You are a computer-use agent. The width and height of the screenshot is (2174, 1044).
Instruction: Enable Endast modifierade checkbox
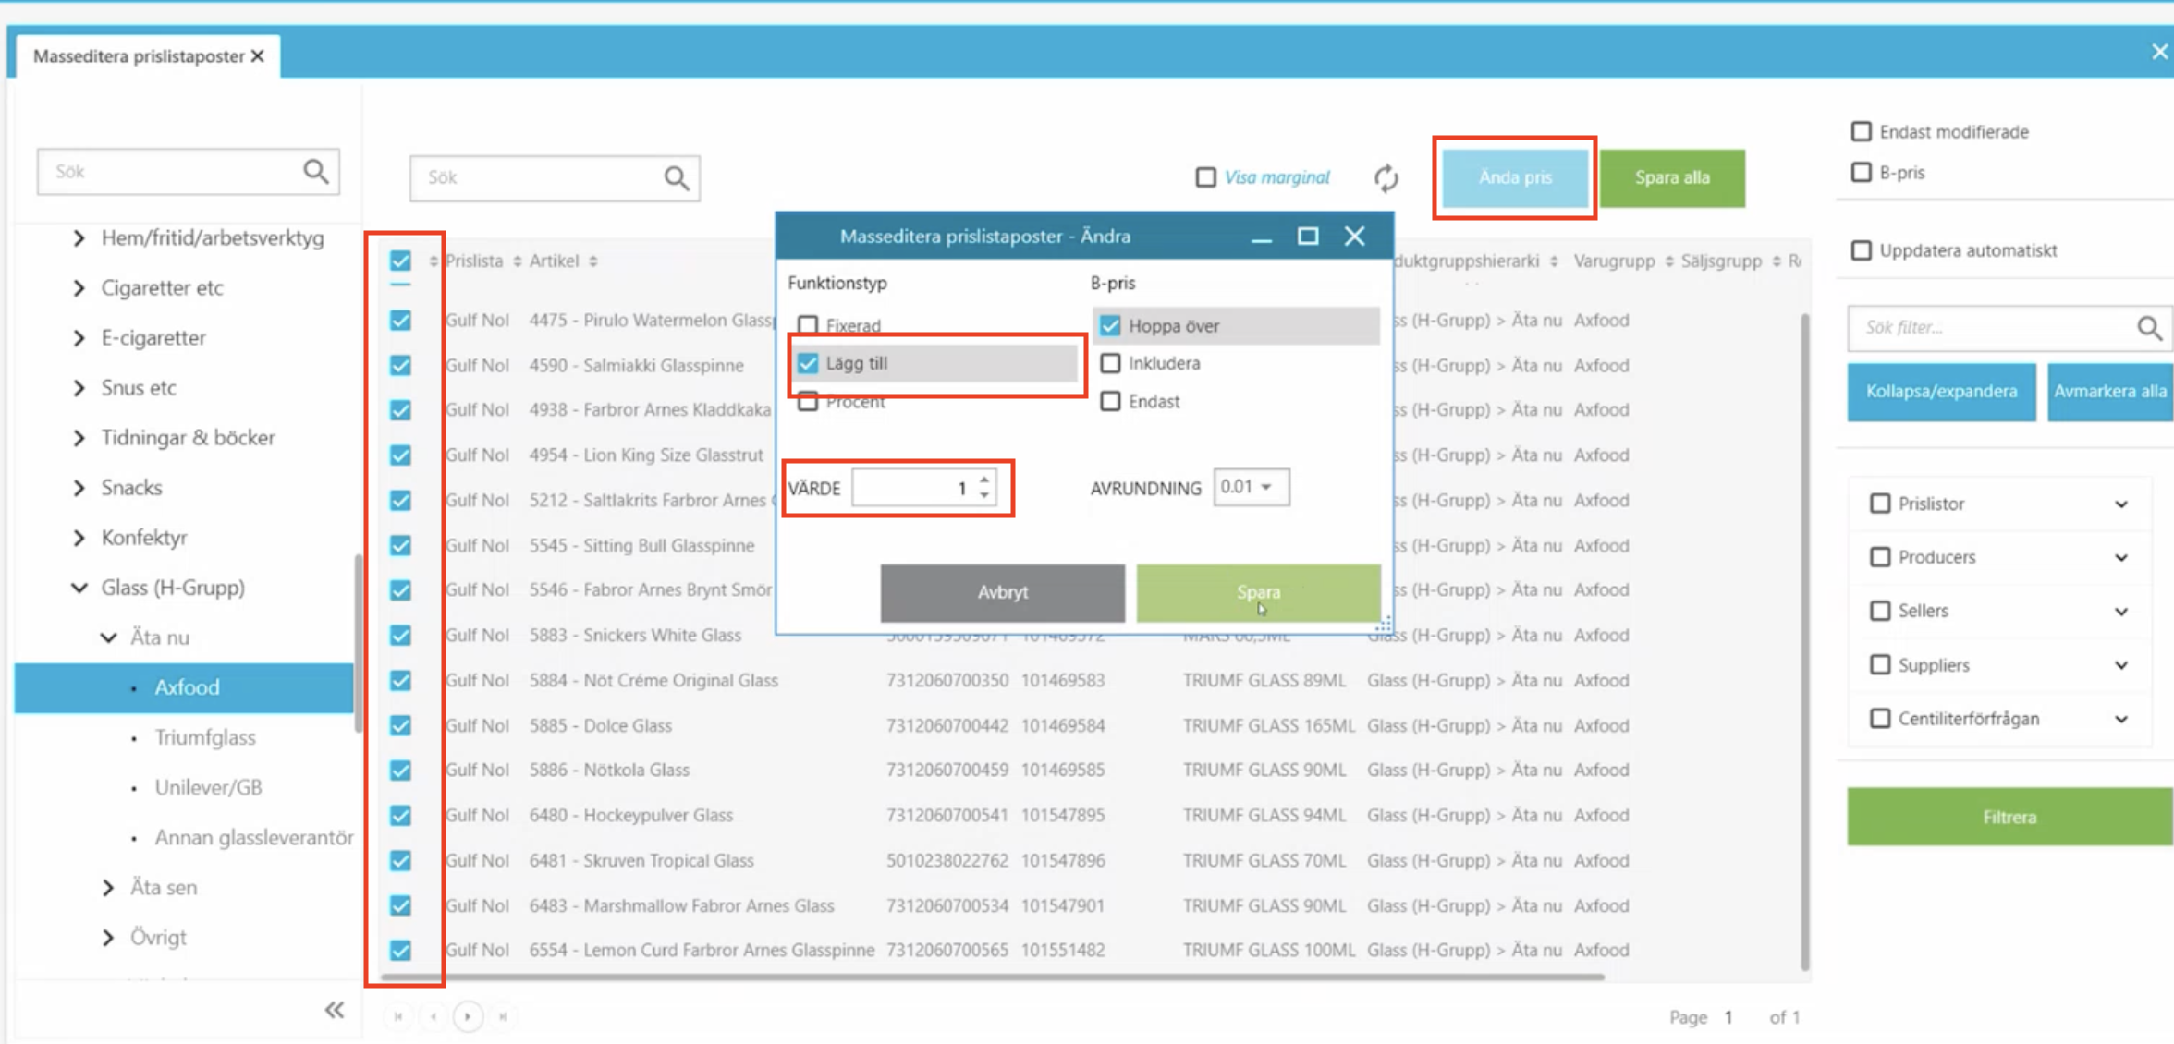pyautogui.click(x=1861, y=132)
